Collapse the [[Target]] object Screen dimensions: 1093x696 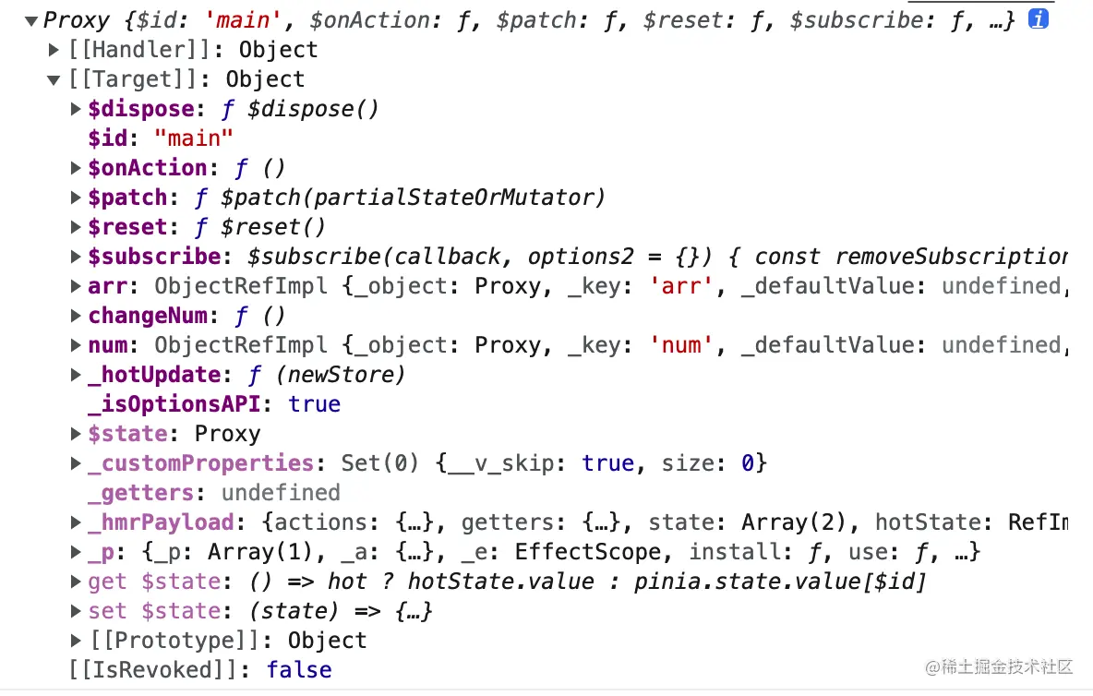54,80
